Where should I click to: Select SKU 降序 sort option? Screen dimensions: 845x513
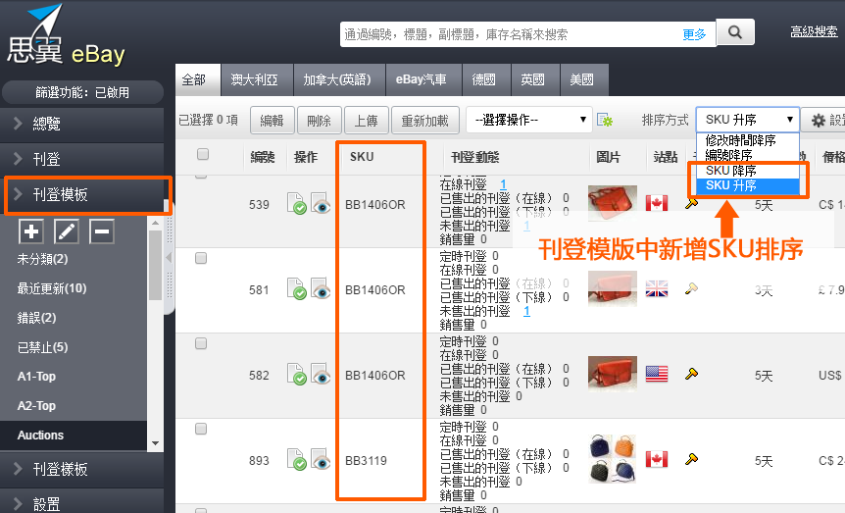(x=747, y=171)
